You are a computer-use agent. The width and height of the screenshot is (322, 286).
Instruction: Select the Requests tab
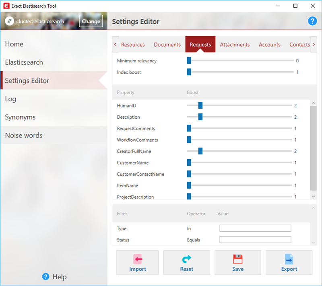[x=200, y=45]
